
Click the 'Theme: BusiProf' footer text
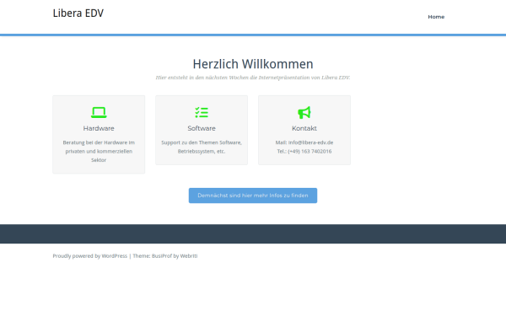click(153, 256)
